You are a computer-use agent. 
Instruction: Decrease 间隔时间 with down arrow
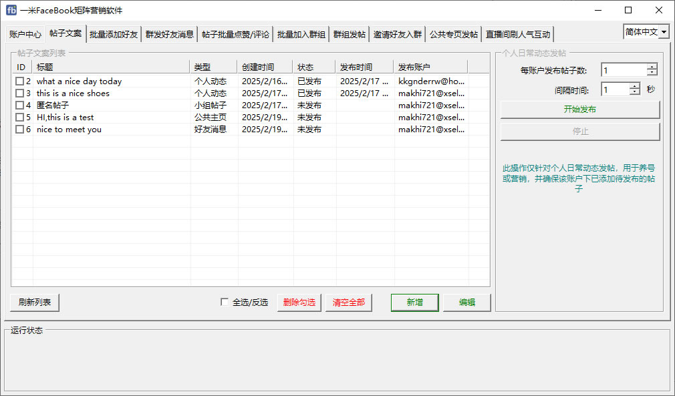[x=634, y=92]
